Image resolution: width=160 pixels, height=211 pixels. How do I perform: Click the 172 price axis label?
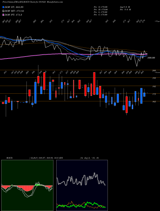click(x=154, y=94)
